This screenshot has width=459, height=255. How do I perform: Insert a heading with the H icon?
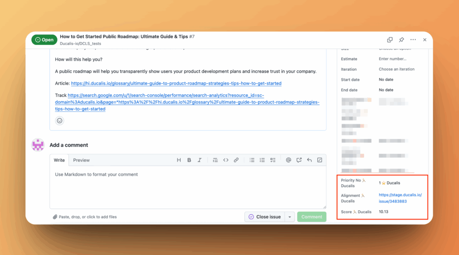pos(178,160)
